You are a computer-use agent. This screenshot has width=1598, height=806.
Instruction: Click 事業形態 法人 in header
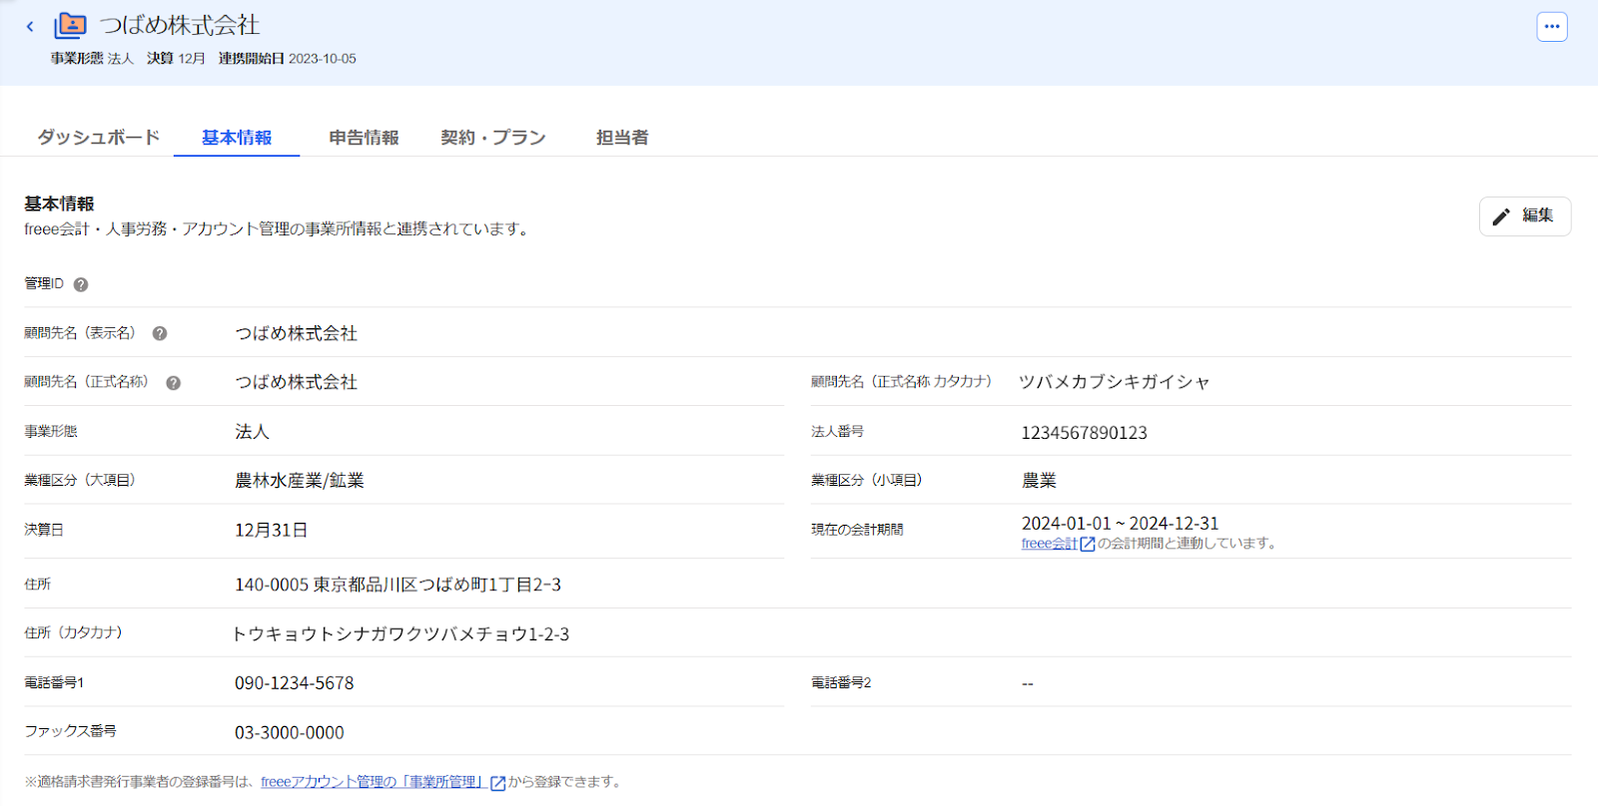(x=92, y=59)
